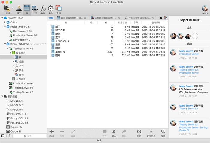Click the new tab icon beside the overflow arrows

pyautogui.click(x=166, y=18)
